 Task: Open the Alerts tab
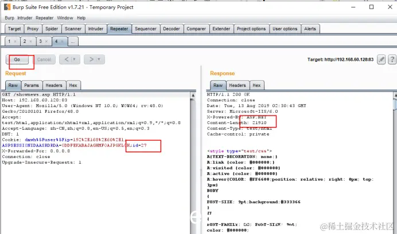[x=310, y=29]
